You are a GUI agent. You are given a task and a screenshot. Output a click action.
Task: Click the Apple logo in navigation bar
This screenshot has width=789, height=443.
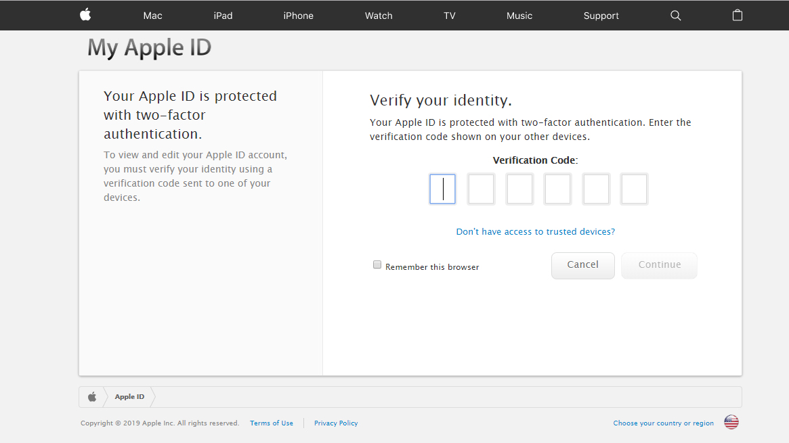(x=85, y=15)
